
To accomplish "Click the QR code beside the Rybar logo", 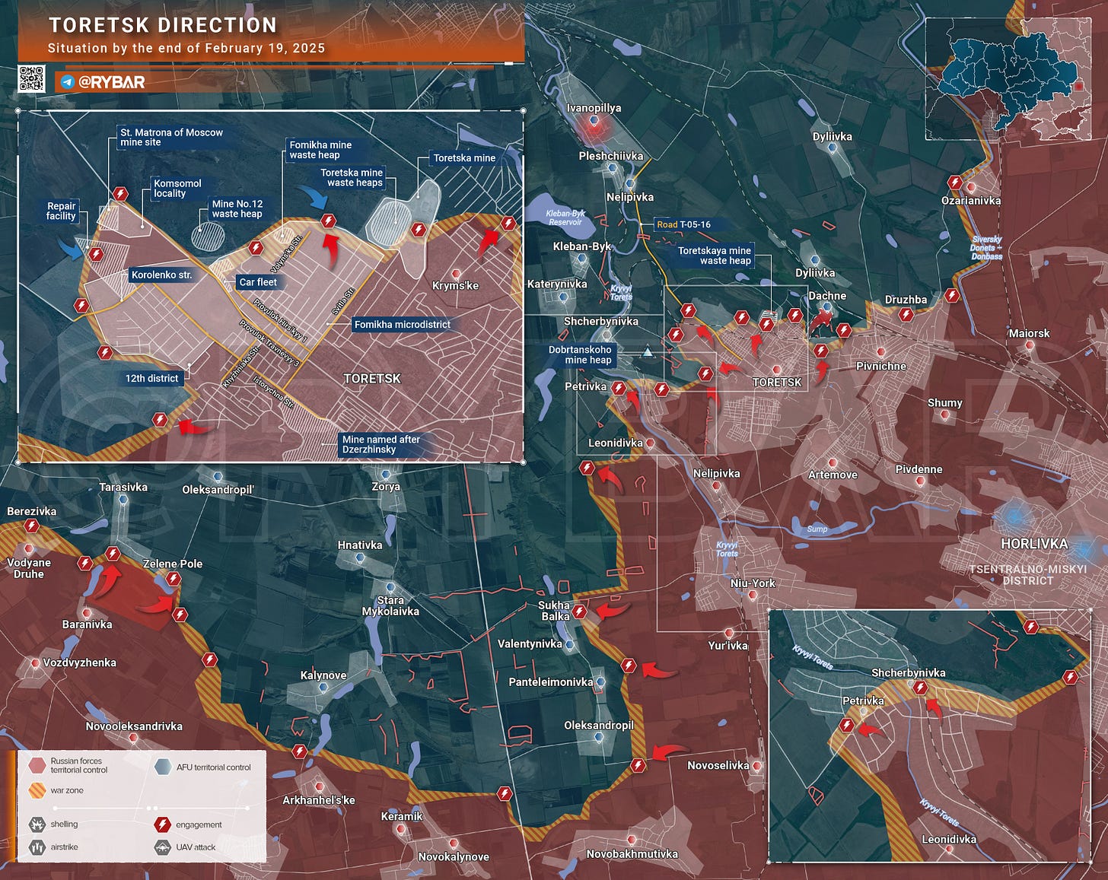I will pos(31,79).
